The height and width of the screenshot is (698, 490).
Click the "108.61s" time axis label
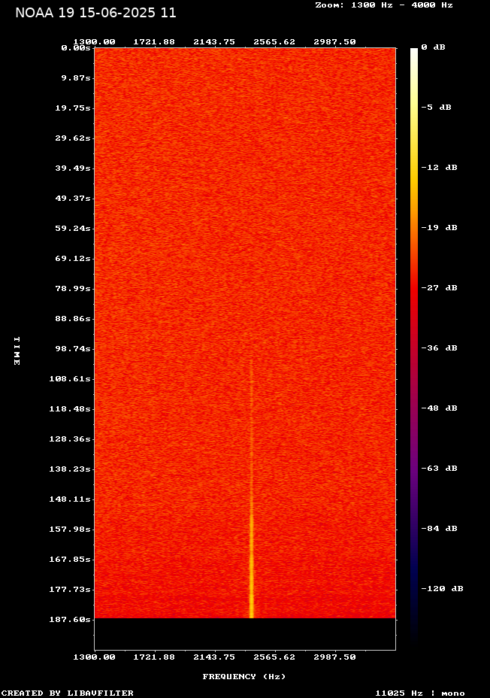pyautogui.click(x=70, y=379)
